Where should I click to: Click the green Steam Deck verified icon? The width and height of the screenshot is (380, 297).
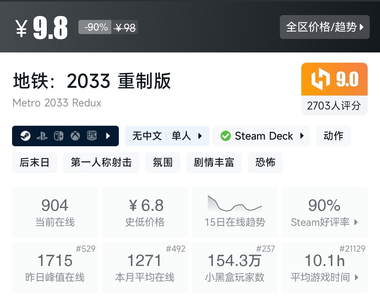(x=225, y=136)
